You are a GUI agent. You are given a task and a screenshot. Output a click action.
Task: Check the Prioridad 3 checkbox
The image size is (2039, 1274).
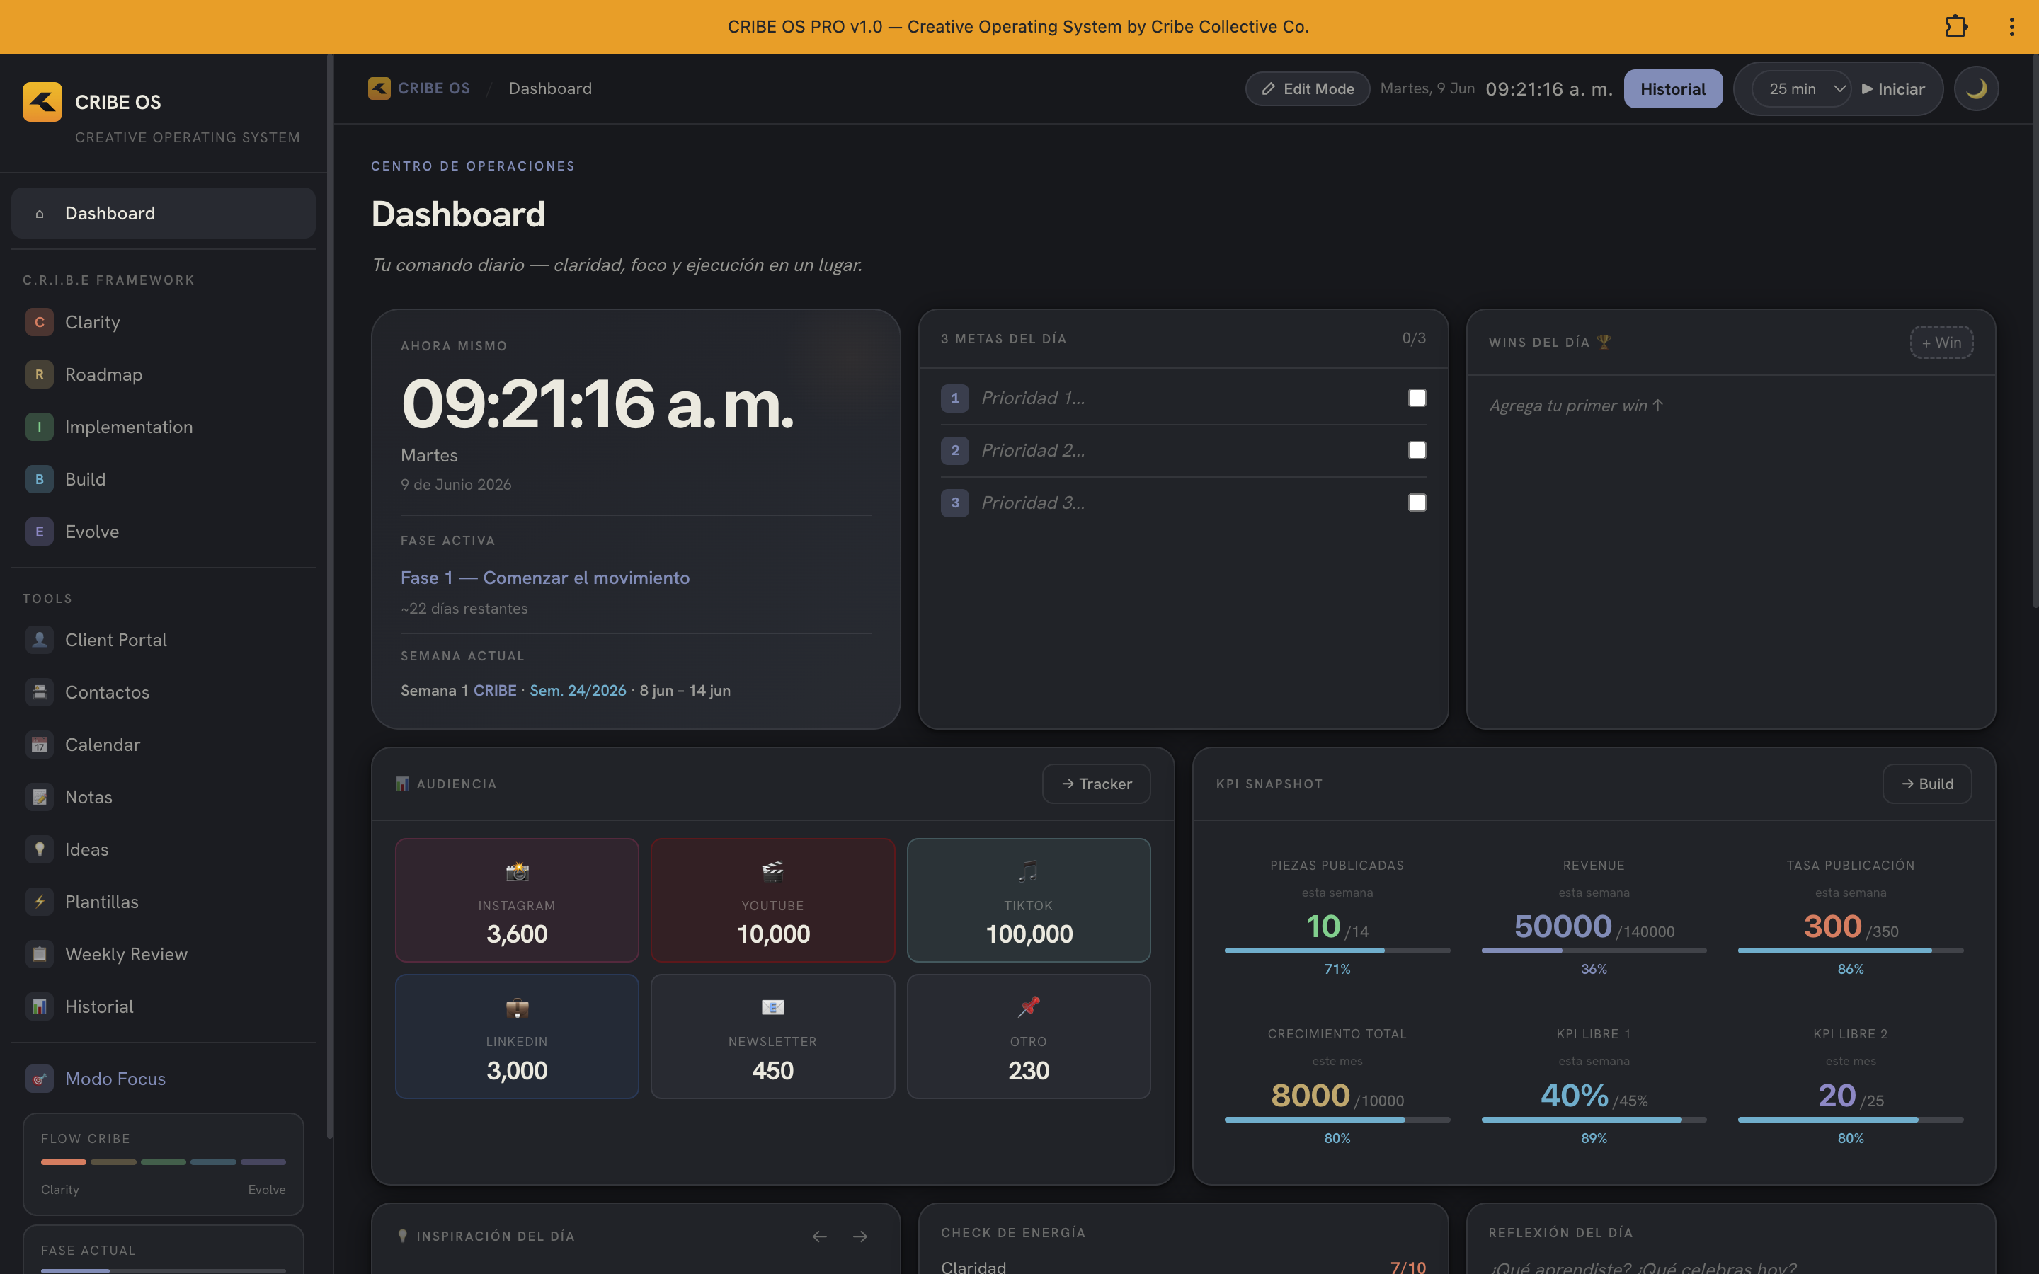point(1417,503)
